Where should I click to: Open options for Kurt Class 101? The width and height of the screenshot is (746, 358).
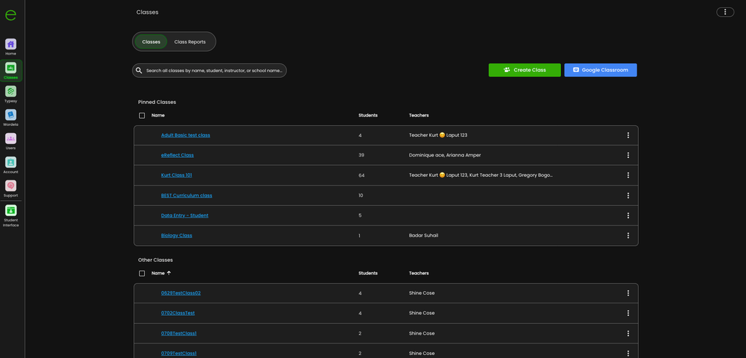(x=628, y=175)
